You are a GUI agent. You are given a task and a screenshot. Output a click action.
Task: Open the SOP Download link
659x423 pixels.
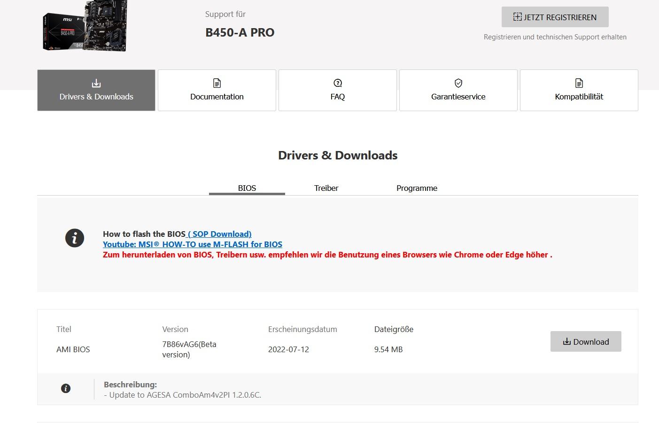pos(219,234)
